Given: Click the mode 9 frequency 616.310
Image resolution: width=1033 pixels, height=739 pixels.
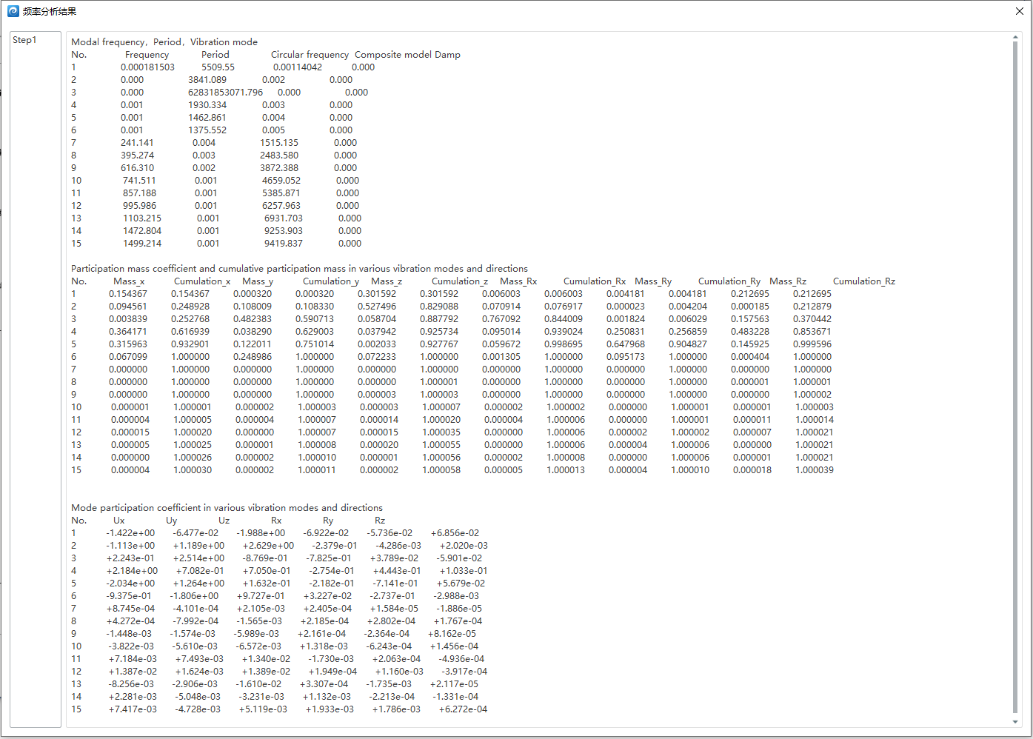Looking at the screenshot, I should [x=138, y=168].
